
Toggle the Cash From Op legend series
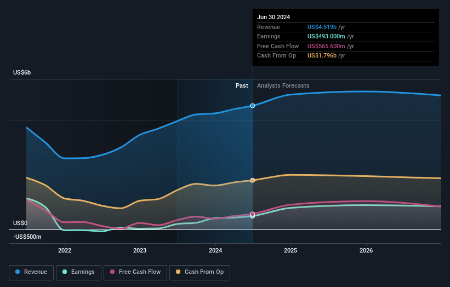200,272
